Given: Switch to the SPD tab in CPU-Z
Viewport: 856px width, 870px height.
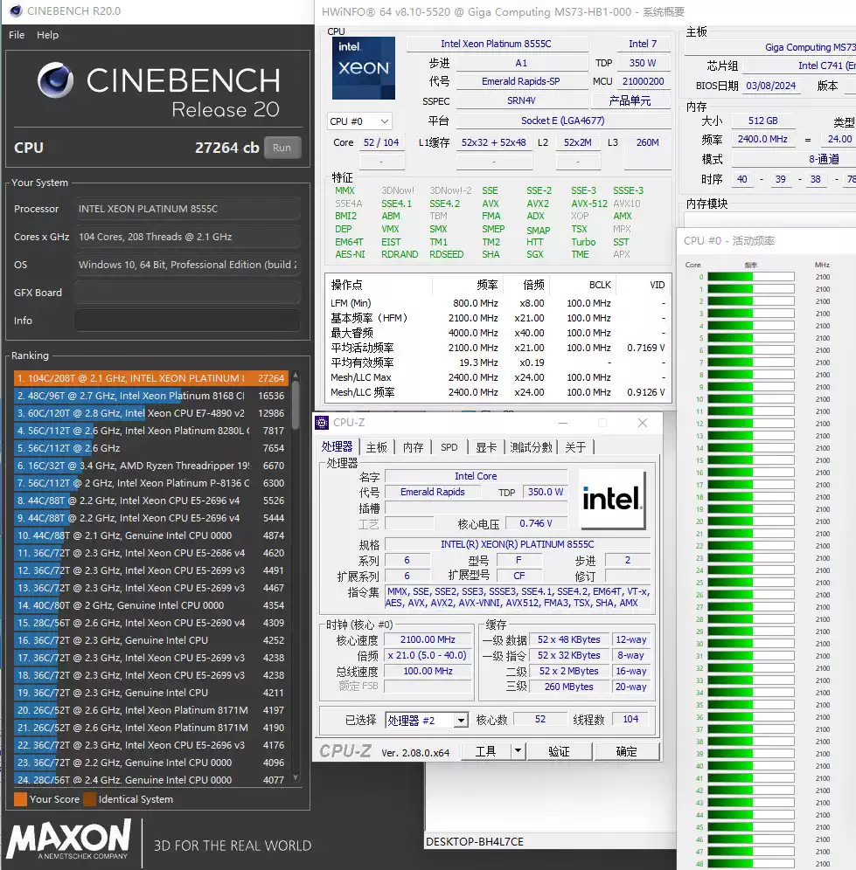Looking at the screenshot, I should [449, 447].
